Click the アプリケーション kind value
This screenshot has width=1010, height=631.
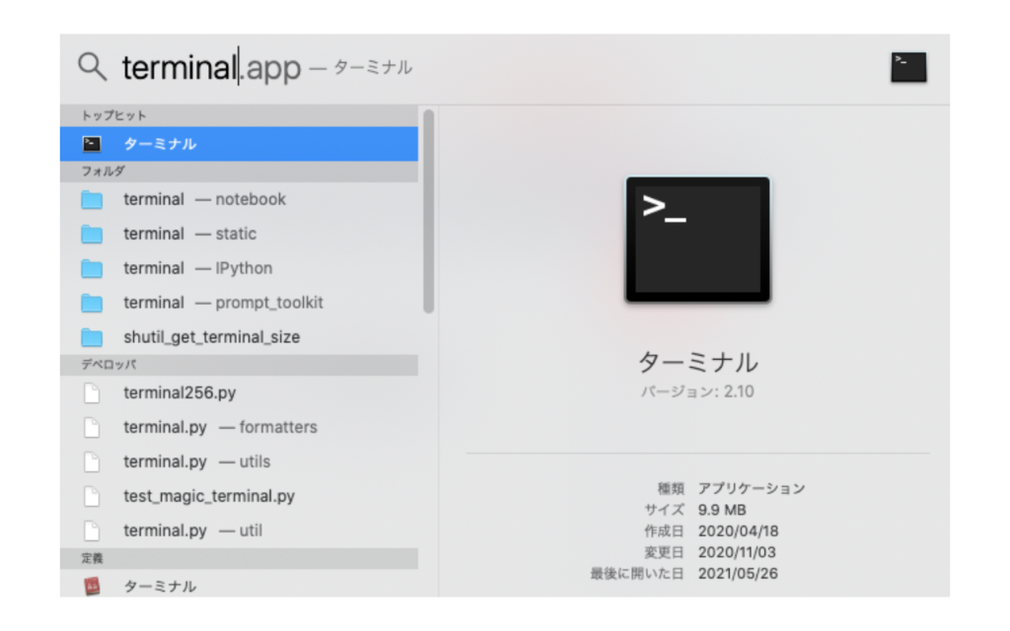pyautogui.click(x=752, y=489)
